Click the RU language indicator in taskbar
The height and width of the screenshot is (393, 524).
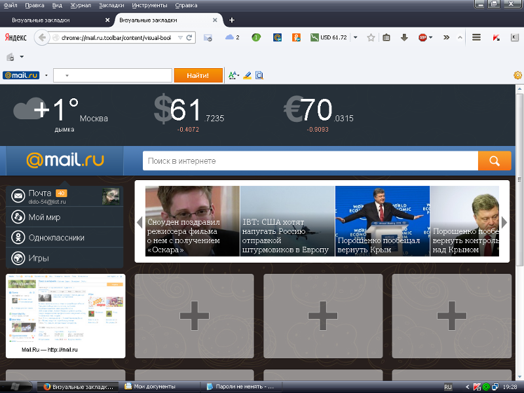(448, 387)
